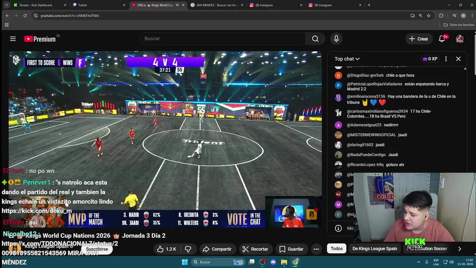Open File Explorer from the taskbar

tap(284, 262)
